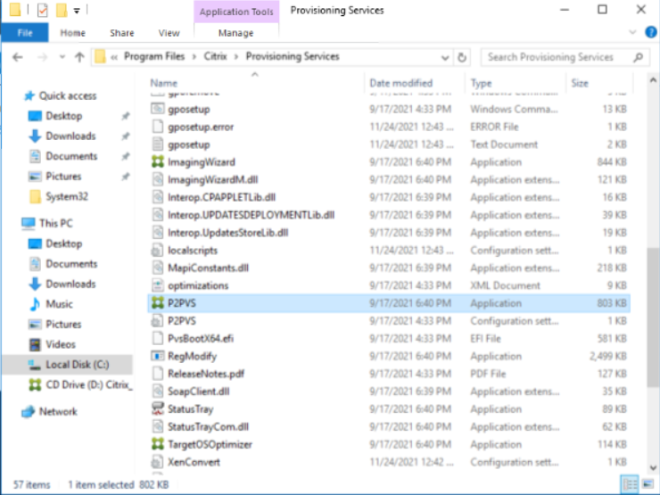Click the RegModify application icon

158,356
